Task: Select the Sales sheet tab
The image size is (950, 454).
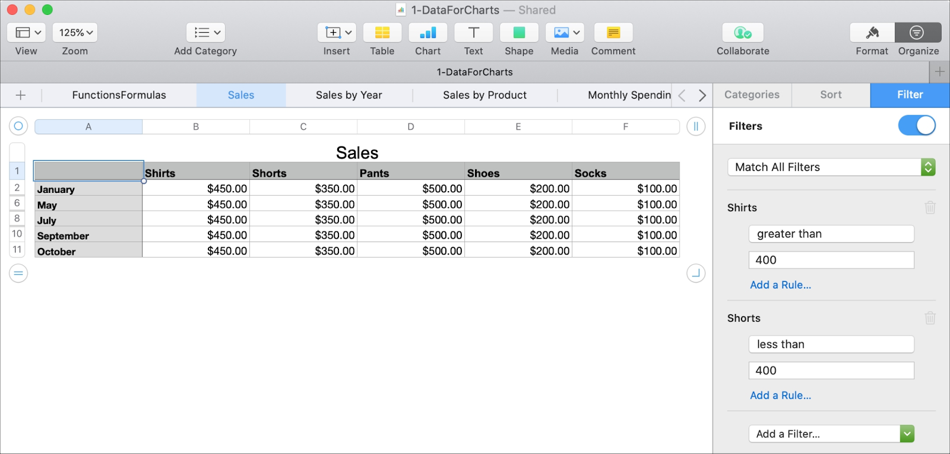Action: pos(241,95)
